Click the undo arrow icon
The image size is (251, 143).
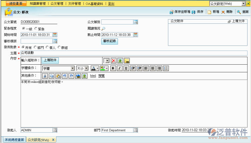tap(65, 76)
